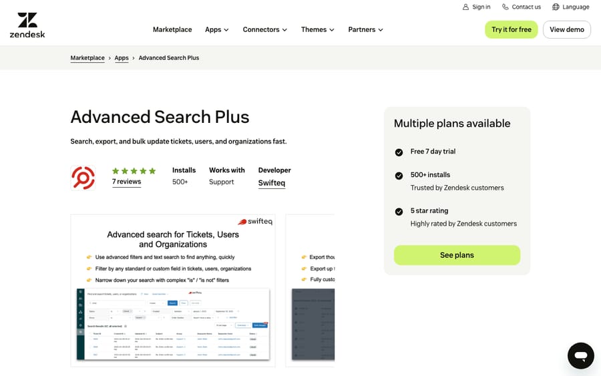Open the second partially visible screenshot thumbnail
Viewport: 601px width, 376px height.
pyautogui.click(x=310, y=291)
